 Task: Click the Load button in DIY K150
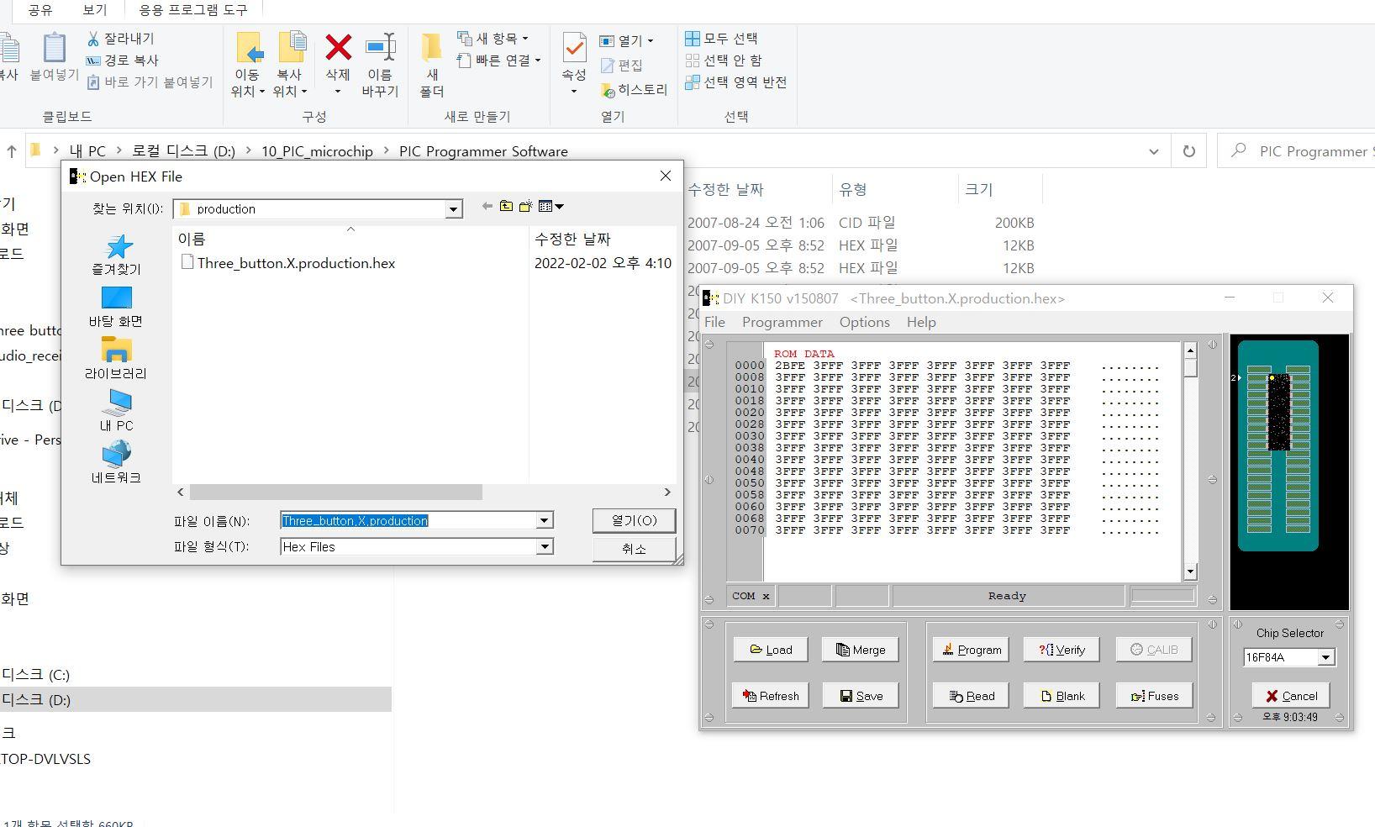coord(771,650)
